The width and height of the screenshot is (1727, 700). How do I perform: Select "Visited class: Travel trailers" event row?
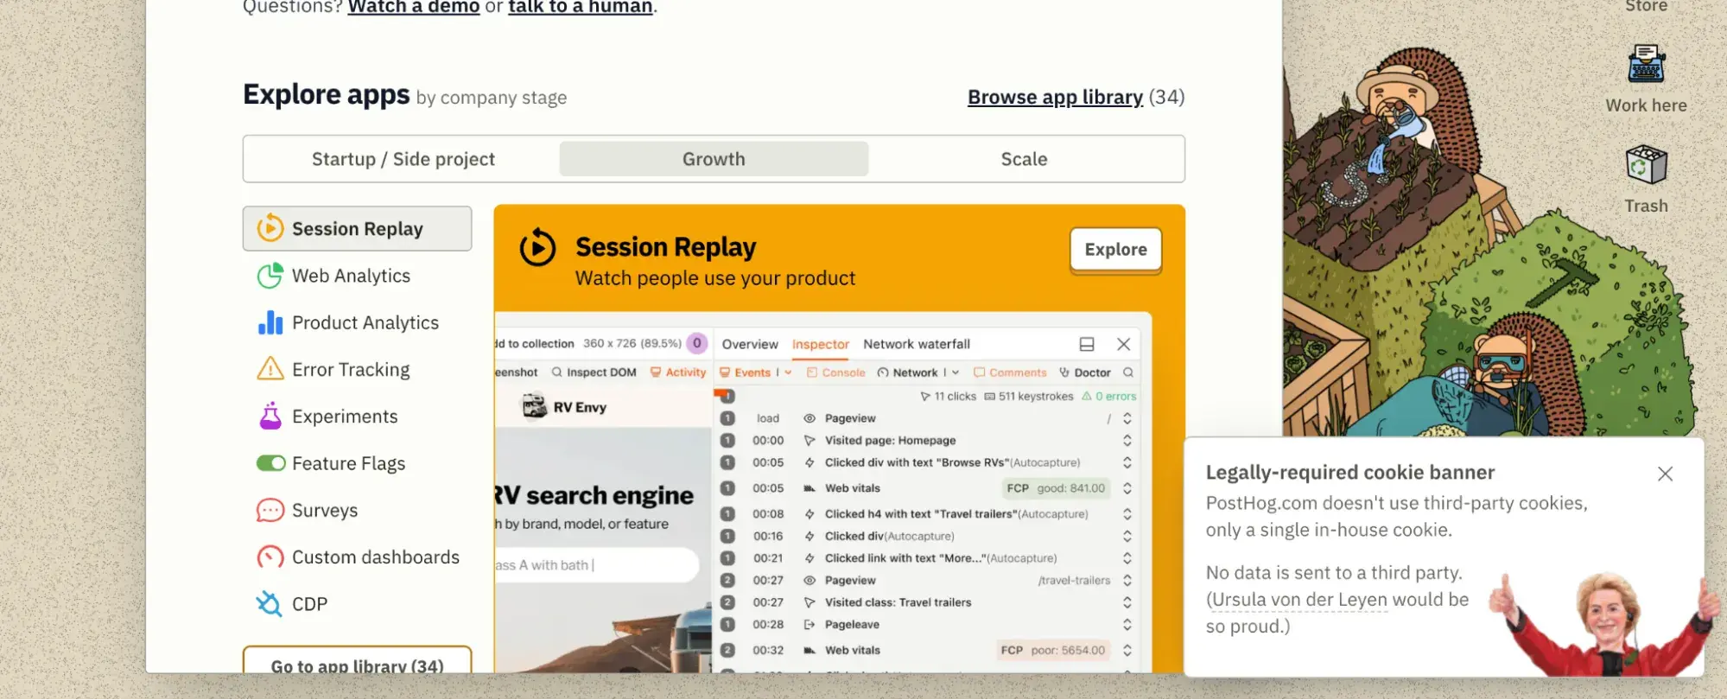[x=928, y=602]
